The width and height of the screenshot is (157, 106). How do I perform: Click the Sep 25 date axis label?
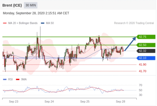point(85,101)
